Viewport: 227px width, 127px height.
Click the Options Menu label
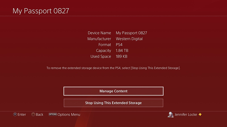(x=69, y=115)
